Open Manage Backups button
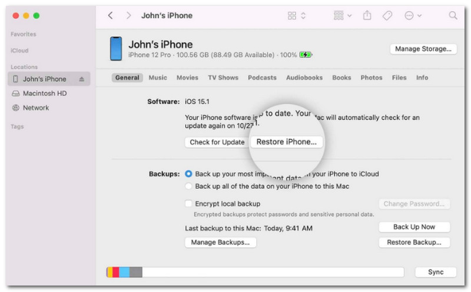Screen dimensions: 471x292 tap(220, 242)
